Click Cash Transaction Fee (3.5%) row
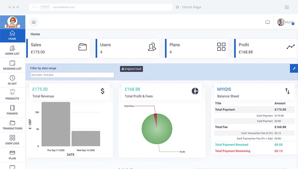Screen dimensions: 298x169 (x=254, y=133)
